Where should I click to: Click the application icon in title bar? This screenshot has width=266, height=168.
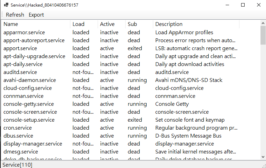coord(6,5)
